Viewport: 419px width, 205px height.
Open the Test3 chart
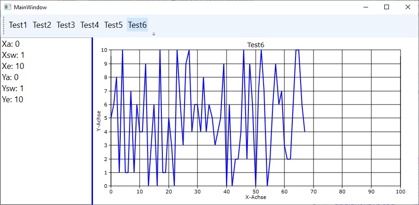pyautogui.click(x=66, y=25)
